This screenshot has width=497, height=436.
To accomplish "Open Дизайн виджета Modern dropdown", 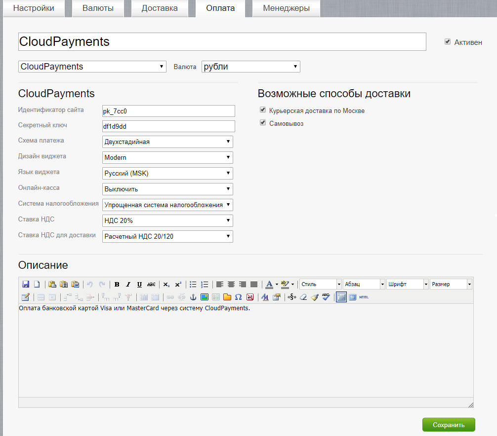I will [x=167, y=157].
